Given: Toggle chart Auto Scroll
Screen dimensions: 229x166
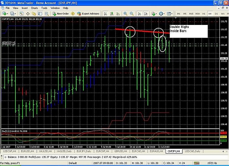Looking at the screenshot, I should [139, 14].
